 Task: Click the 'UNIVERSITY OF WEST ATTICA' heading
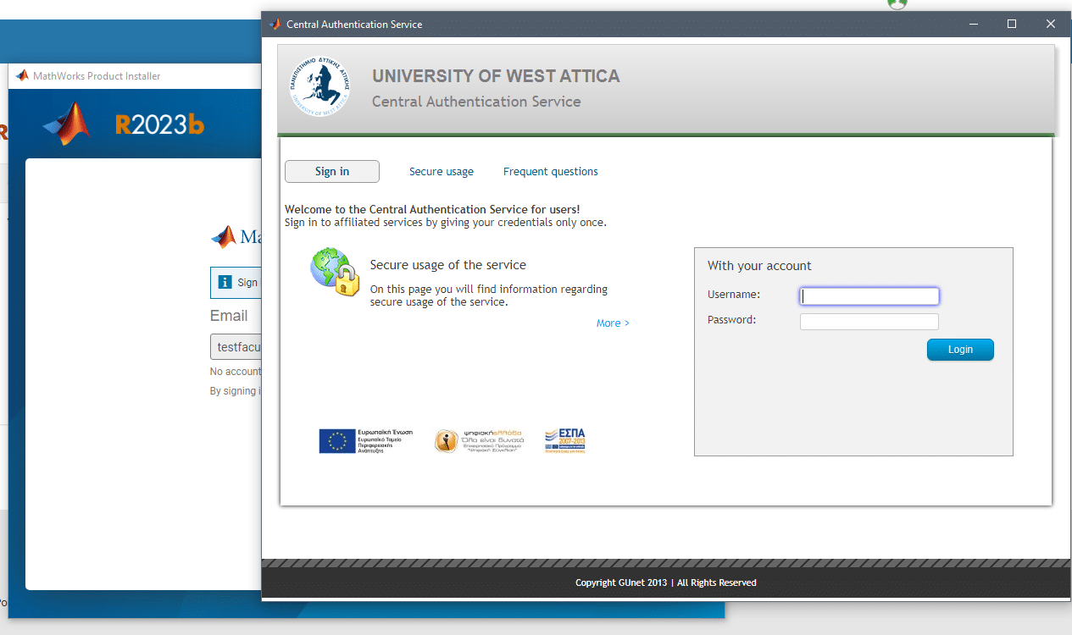pyautogui.click(x=496, y=76)
